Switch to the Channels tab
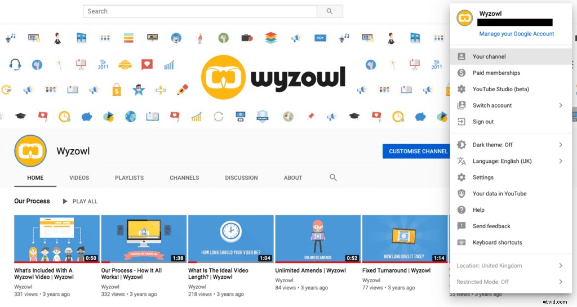Image resolution: width=577 pixels, height=307 pixels. [184, 177]
